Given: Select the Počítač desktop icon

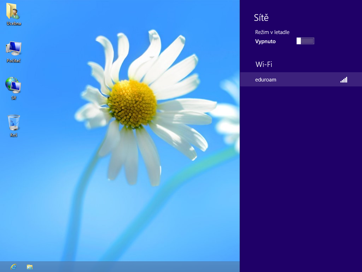Looking at the screenshot, I should (x=14, y=49).
